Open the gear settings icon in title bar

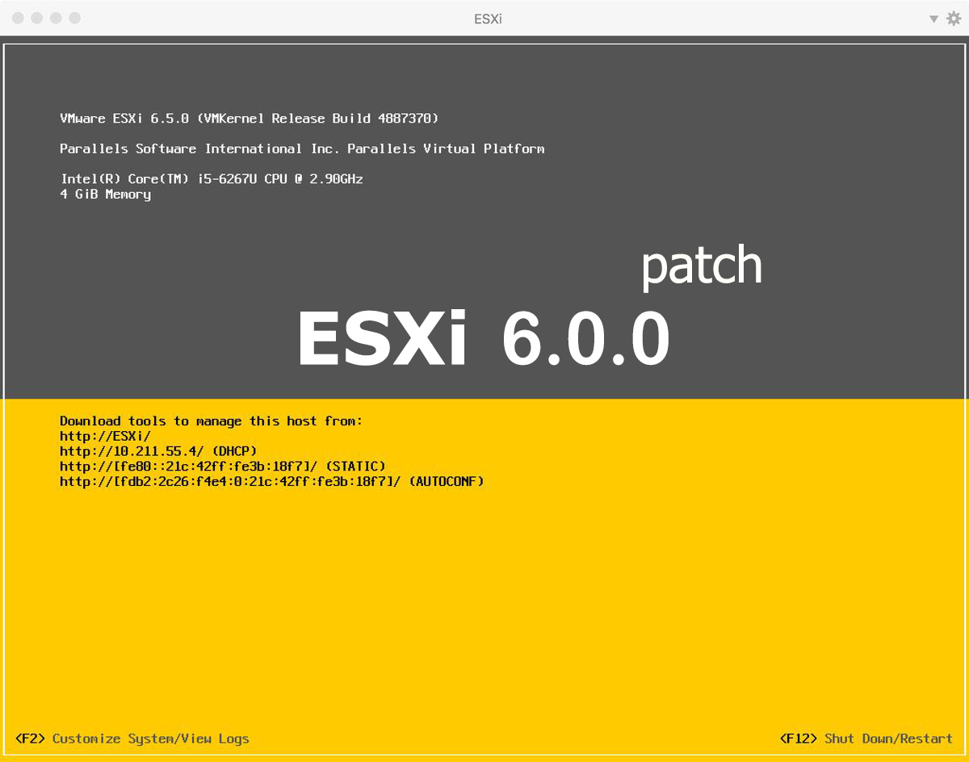coord(954,19)
